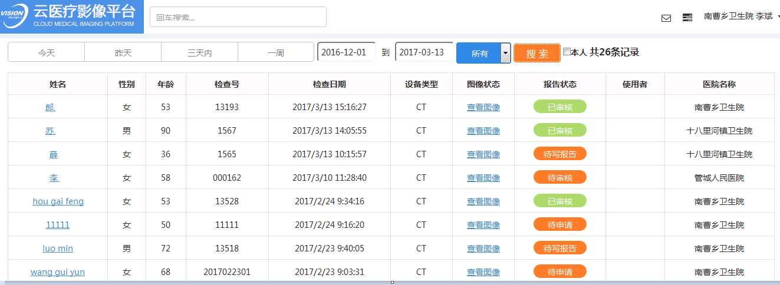The width and height of the screenshot is (780, 285).
Task: Click the end date field 2017-03-13
Action: 424,52
